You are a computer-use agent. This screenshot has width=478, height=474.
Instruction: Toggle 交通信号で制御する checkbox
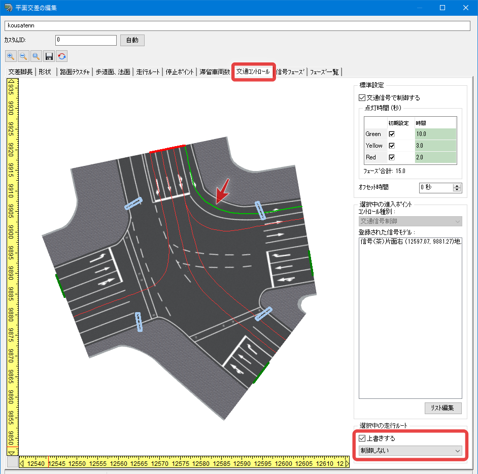pos(362,98)
